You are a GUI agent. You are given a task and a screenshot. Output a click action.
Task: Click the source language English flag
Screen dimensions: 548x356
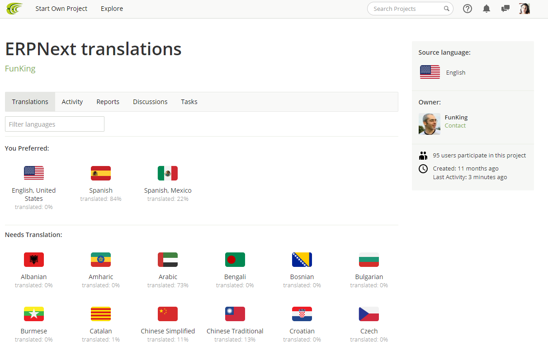430,72
